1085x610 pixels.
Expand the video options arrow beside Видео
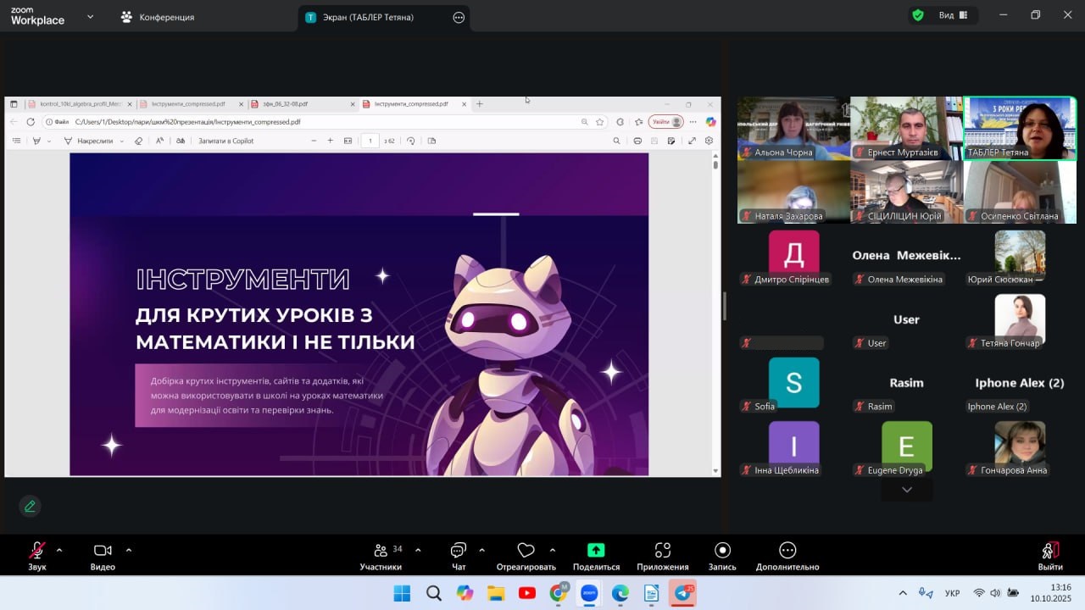pyautogui.click(x=129, y=550)
